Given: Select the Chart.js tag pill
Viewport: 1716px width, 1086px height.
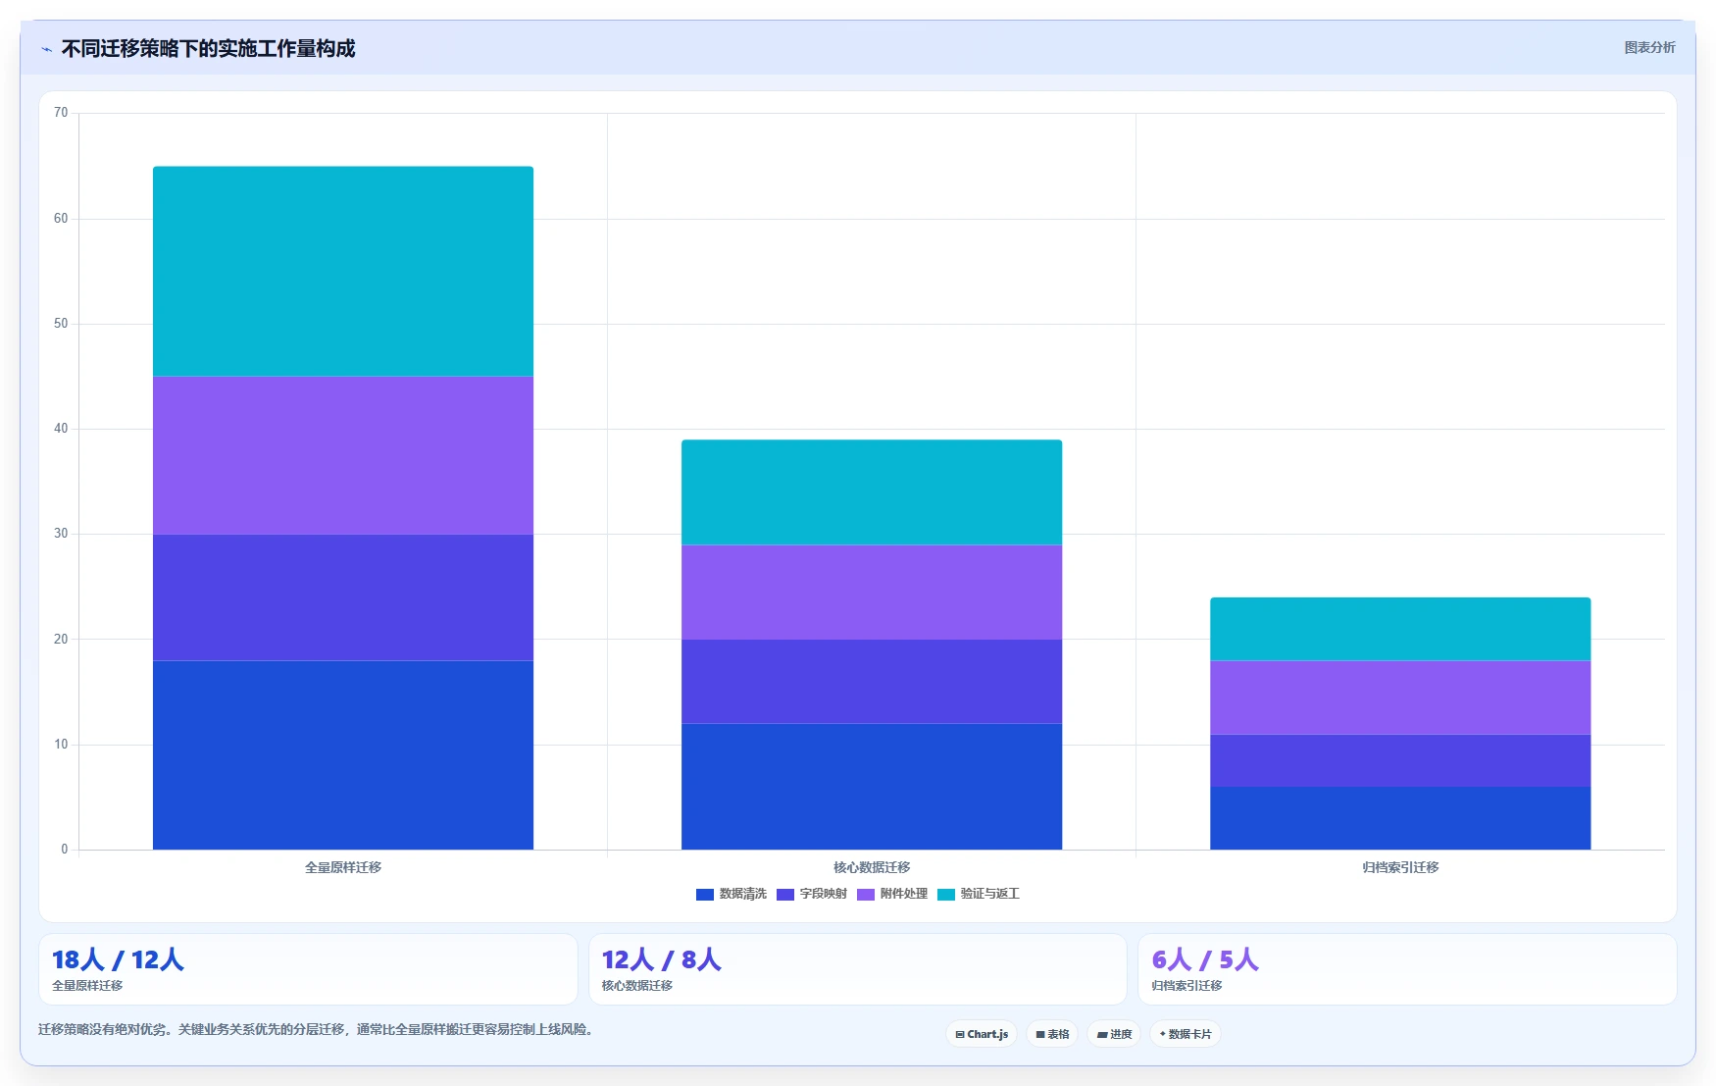Looking at the screenshot, I should tap(982, 1034).
